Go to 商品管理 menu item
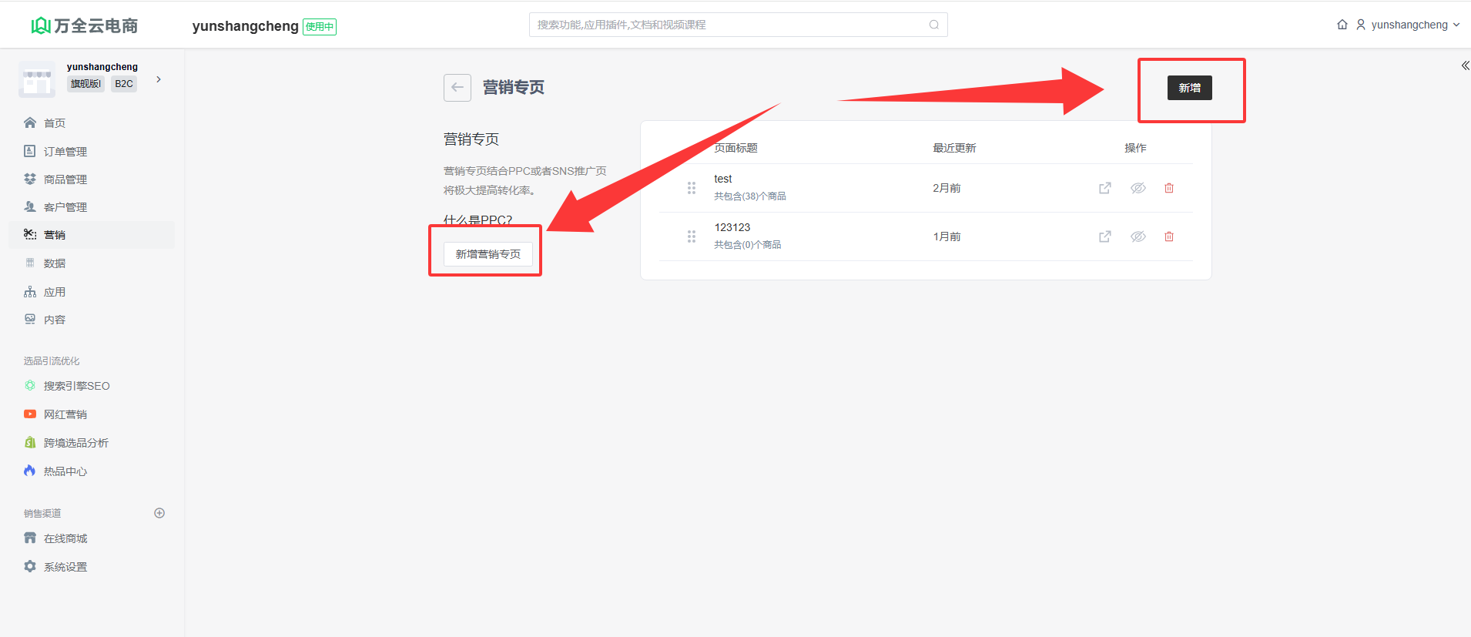 coord(65,179)
